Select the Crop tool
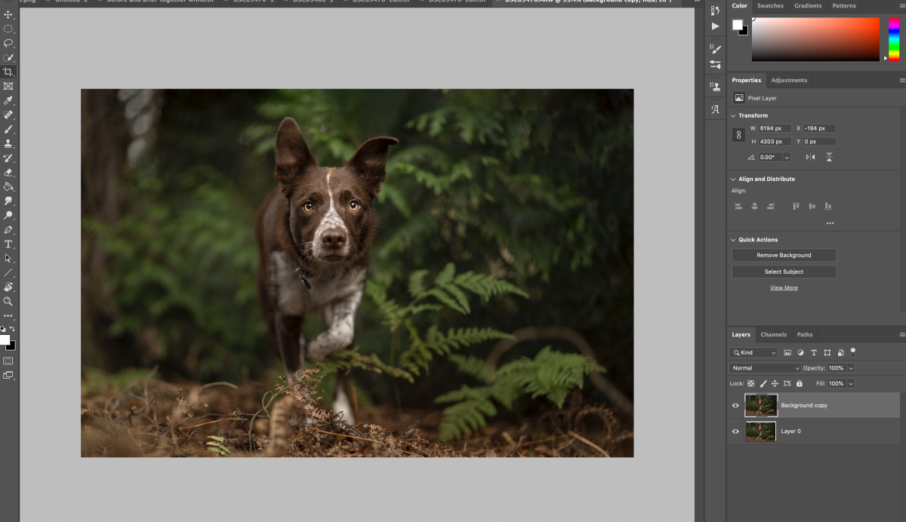 click(9, 72)
